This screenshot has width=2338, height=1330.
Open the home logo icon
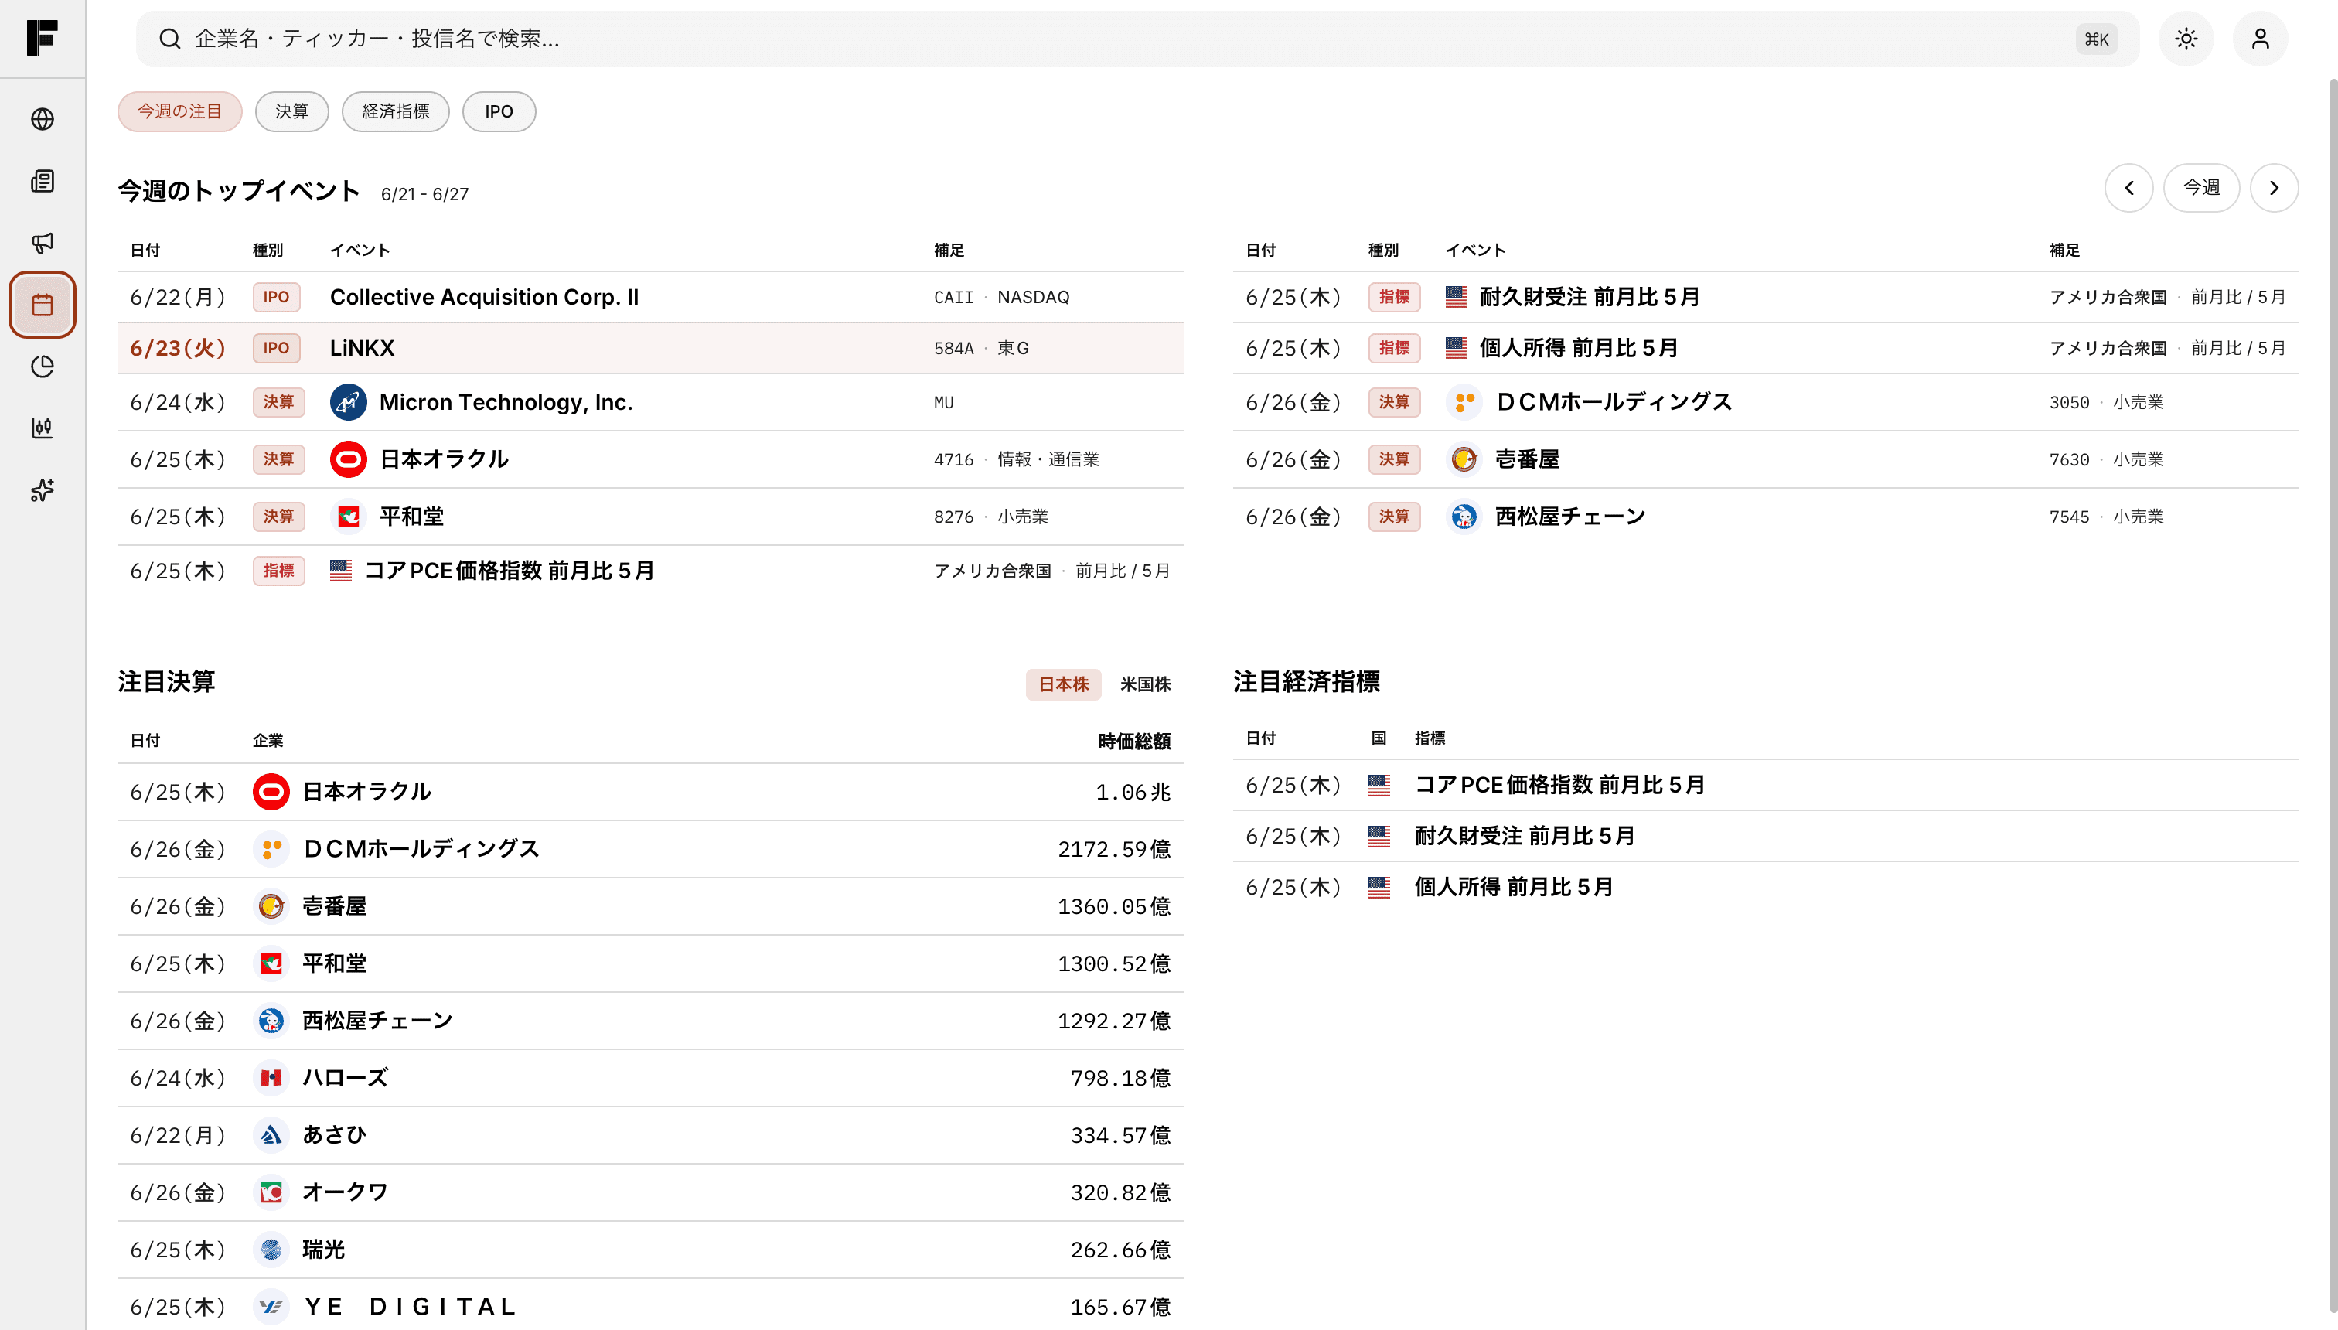42,37
